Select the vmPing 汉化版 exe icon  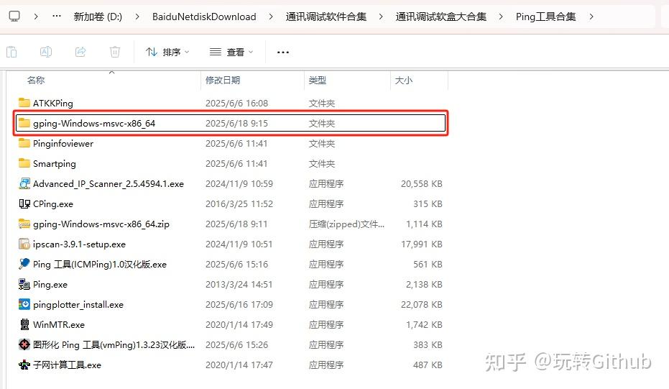pos(24,344)
